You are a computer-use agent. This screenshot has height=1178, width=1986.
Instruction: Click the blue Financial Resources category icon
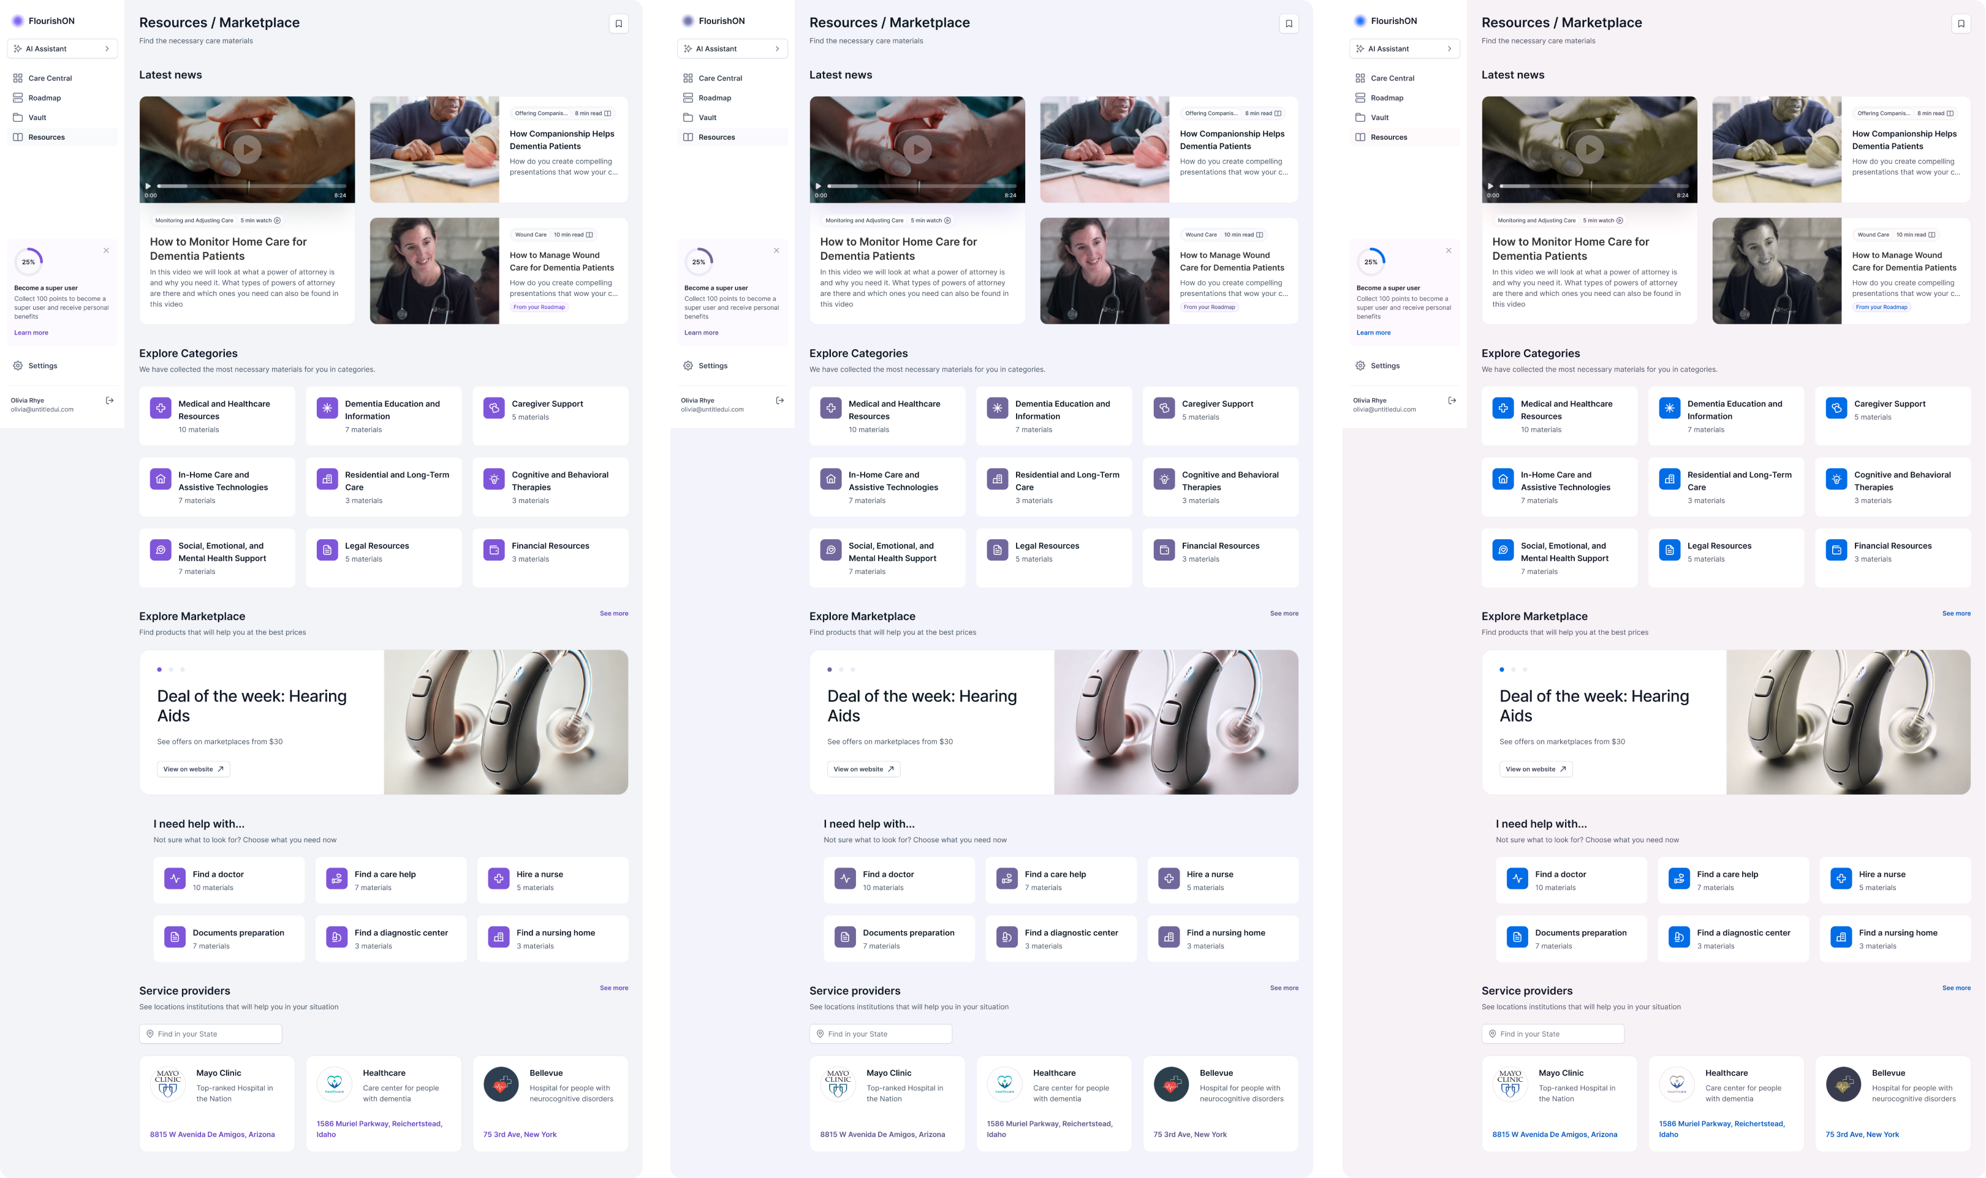[1836, 550]
